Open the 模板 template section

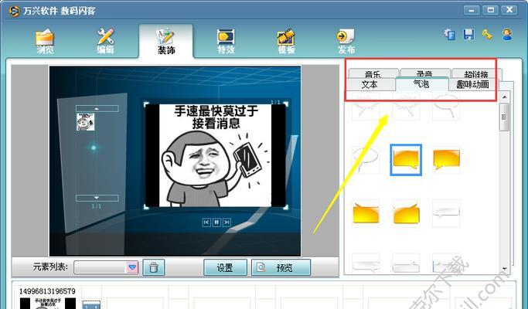(286, 42)
